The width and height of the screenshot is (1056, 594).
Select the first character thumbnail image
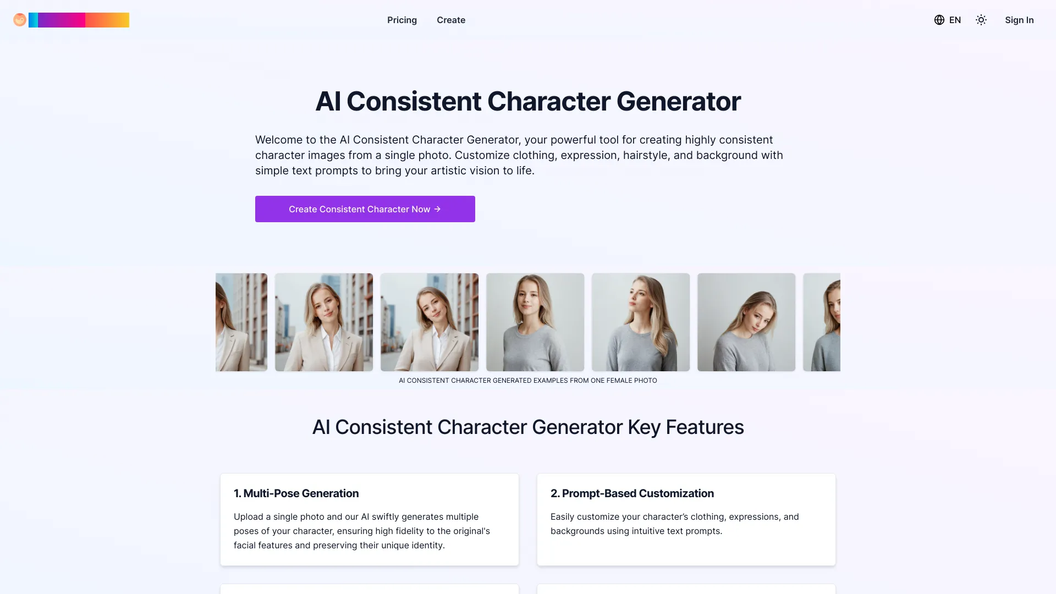[x=241, y=322]
